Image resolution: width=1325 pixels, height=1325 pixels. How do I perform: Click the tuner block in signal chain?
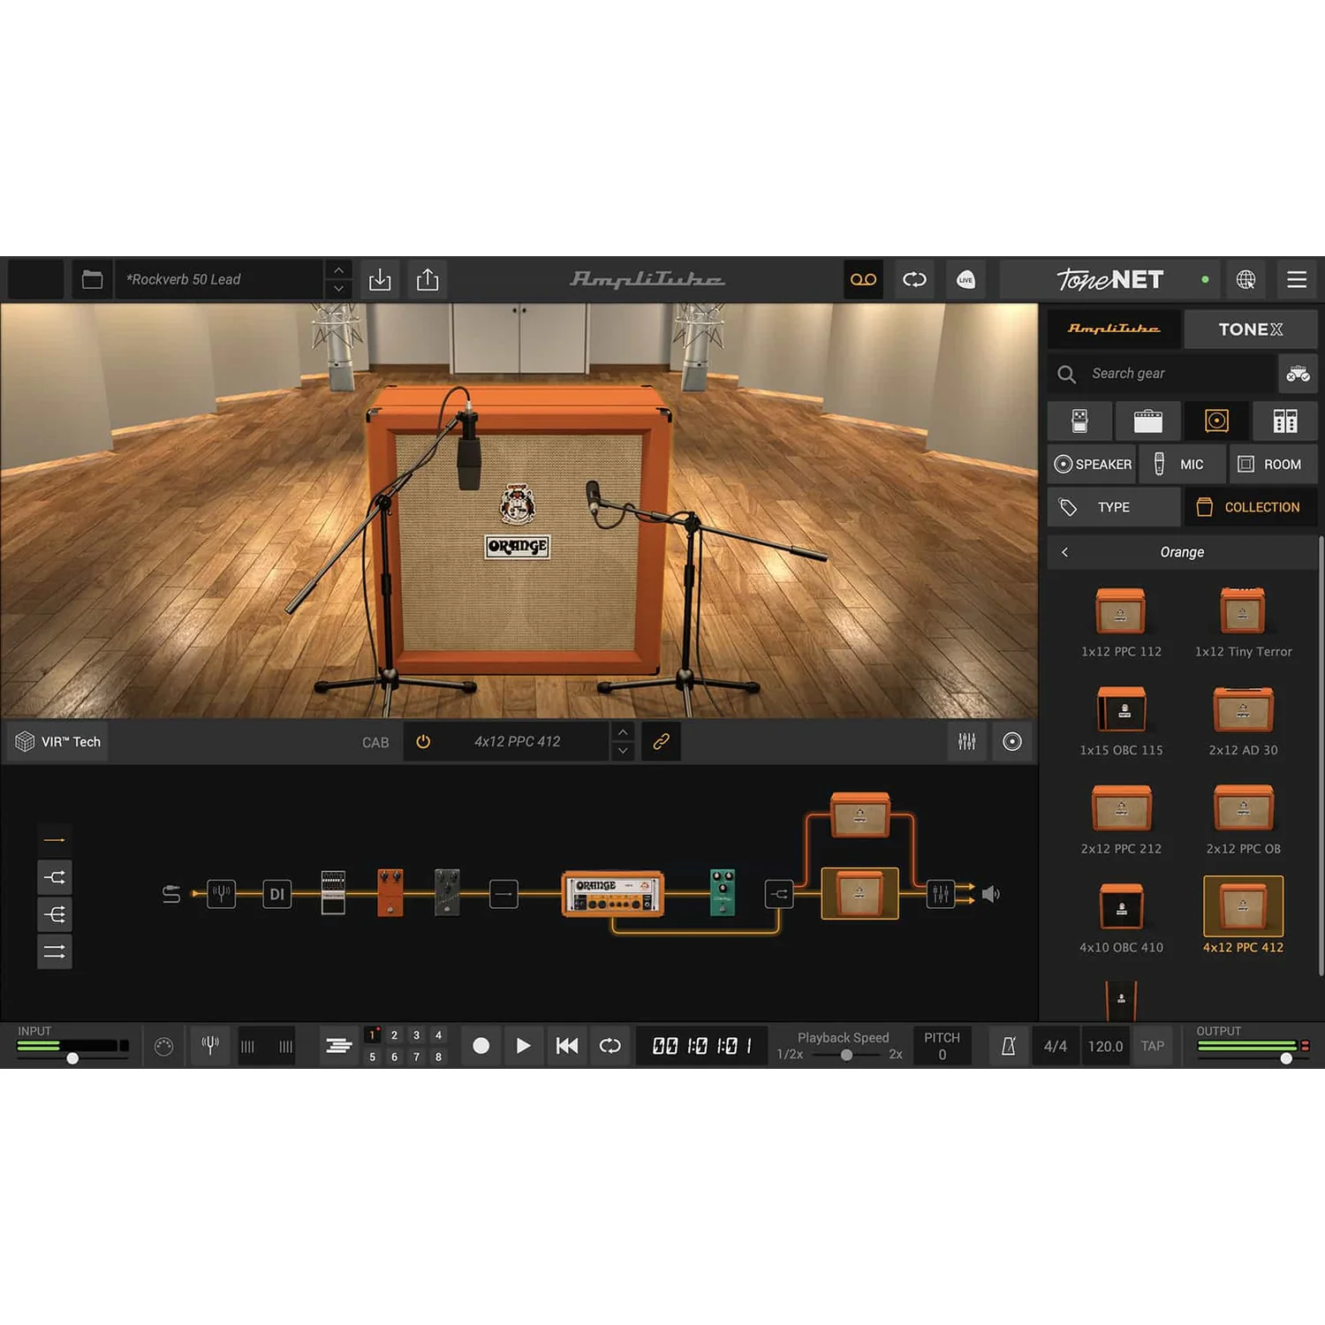coord(221,894)
